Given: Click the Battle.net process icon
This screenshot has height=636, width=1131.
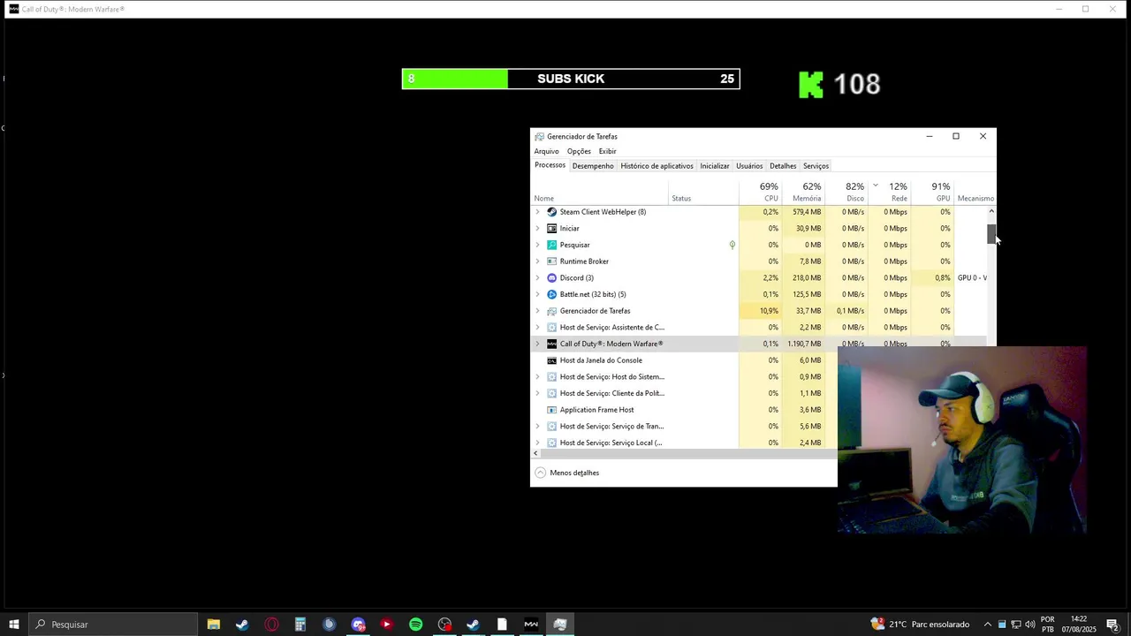Looking at the screenshot, I should click(x=552, y=294).
